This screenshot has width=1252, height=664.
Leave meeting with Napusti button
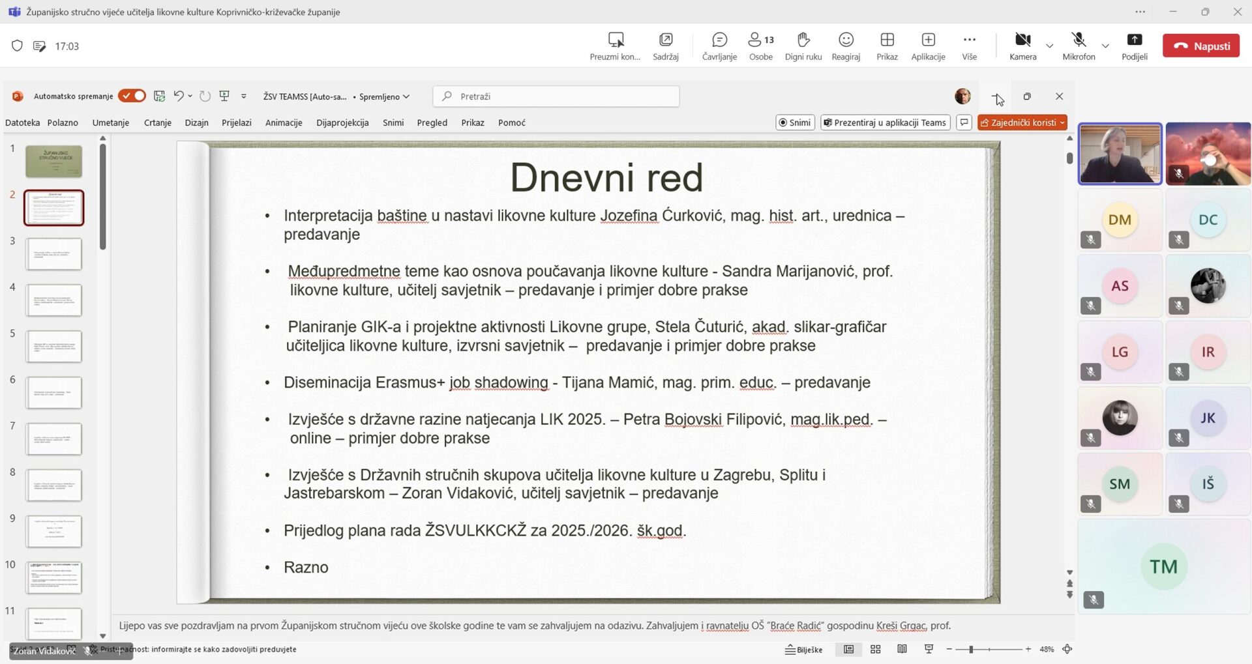tap(1201, 46)
